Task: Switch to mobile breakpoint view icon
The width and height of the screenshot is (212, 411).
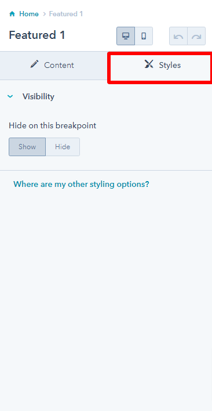Action: click(x=144, y=36)
